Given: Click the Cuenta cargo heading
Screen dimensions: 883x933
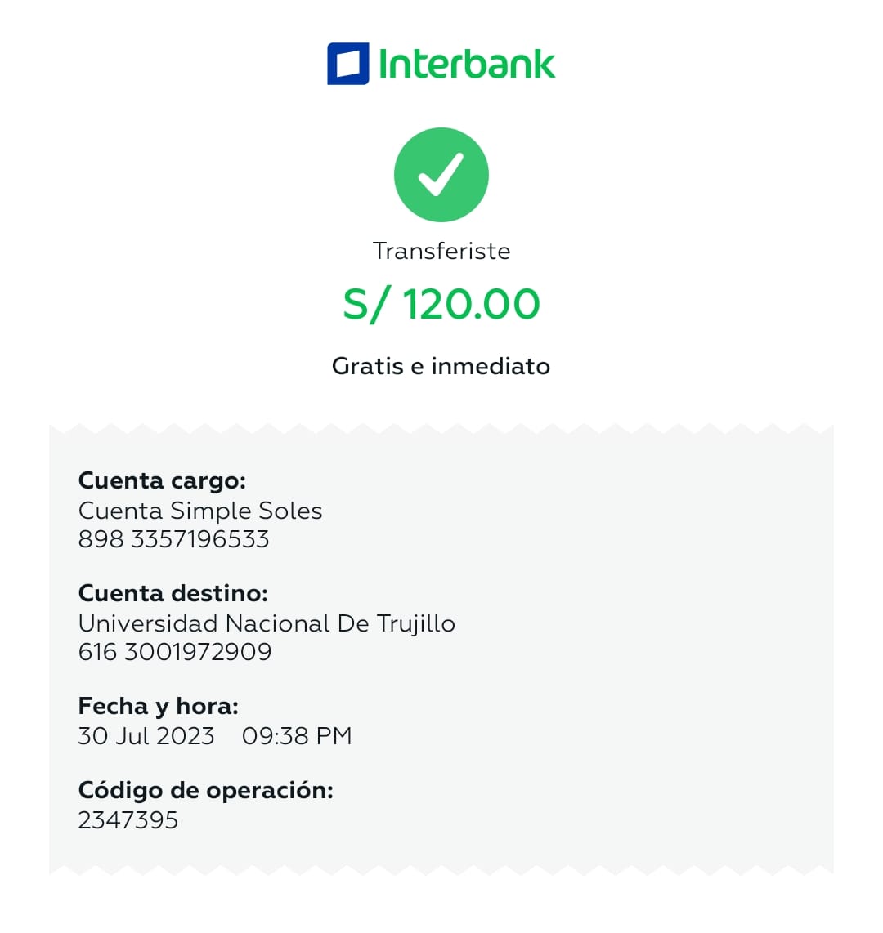Looking at the screenshot, I should [x=162, y=480].
